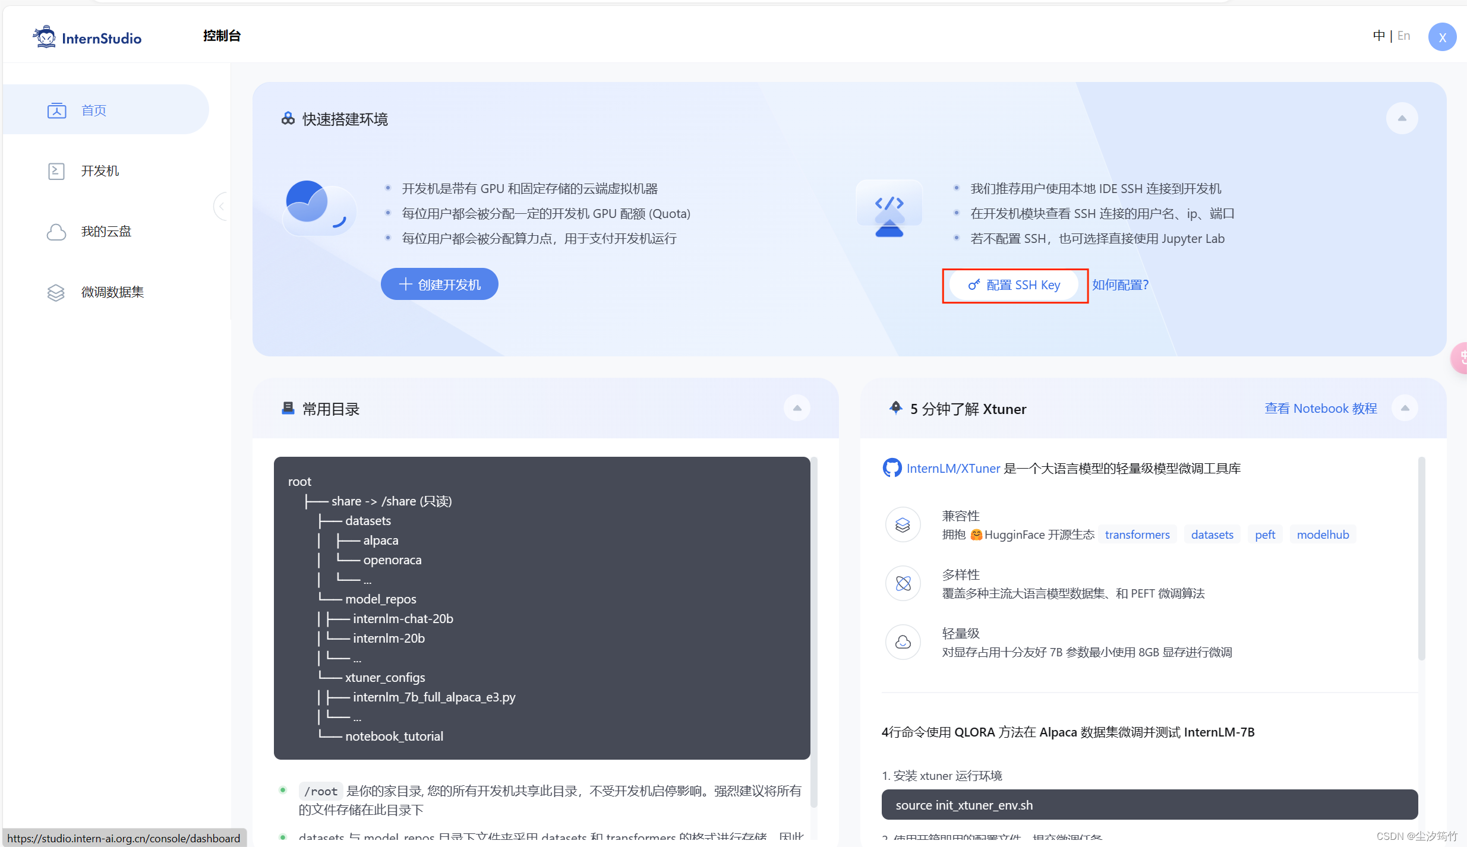This screenshot has height=847, width=1467.
Task: Collapse the left sidebar with the chevron
Action: pyautogui.click(x=222, y=206)
